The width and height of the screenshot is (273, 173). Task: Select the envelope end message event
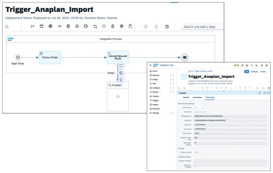[185, 58]
